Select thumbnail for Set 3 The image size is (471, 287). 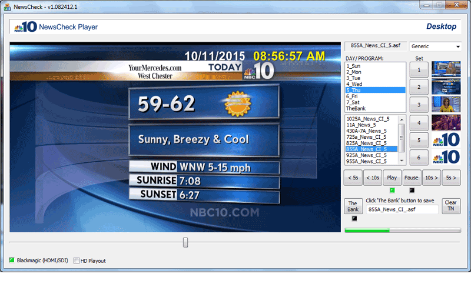[446, 105]
